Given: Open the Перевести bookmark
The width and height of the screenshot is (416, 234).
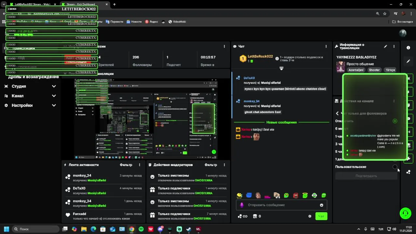Looking at the screenshot, I should pos(114,22).
